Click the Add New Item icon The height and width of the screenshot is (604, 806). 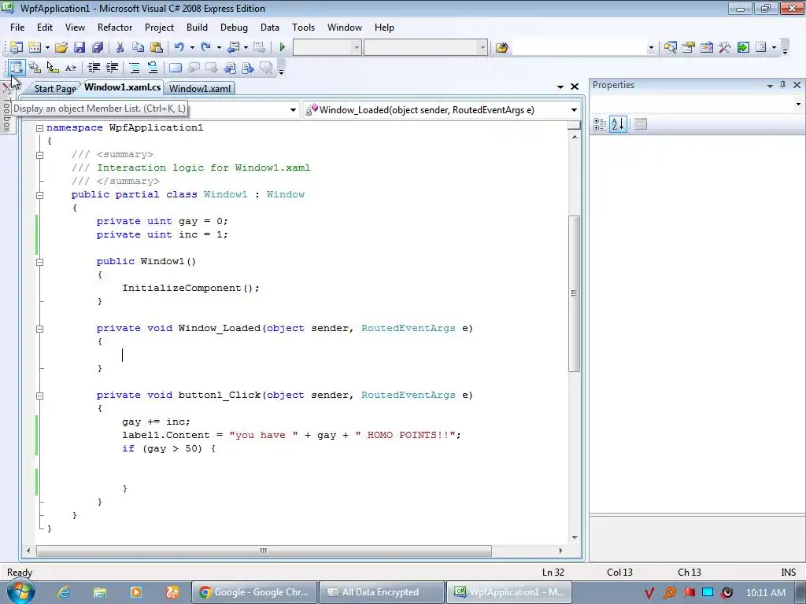pyautogui.click(x=35, y=48)
